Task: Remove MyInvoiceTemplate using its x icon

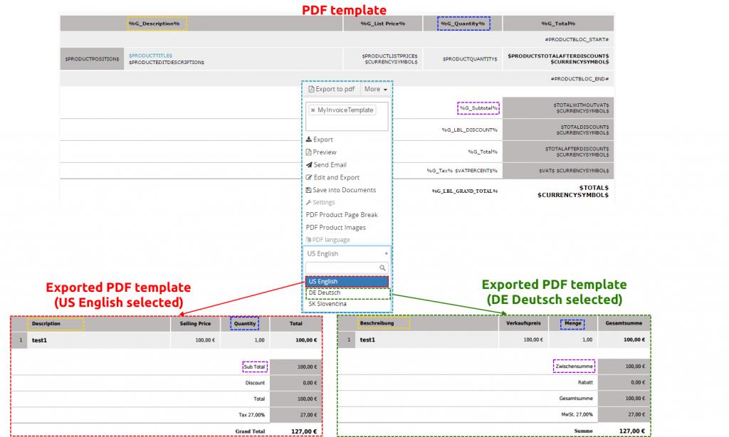Action: pyautogui.click(x=313, y=110)
